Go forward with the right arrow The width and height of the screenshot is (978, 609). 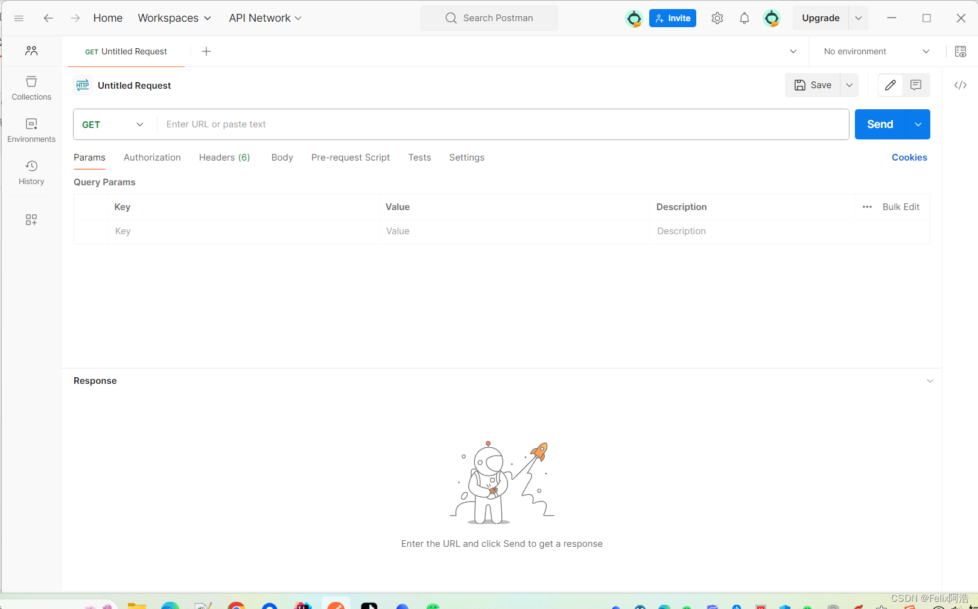pyautogui.click(x=75, y=18)
